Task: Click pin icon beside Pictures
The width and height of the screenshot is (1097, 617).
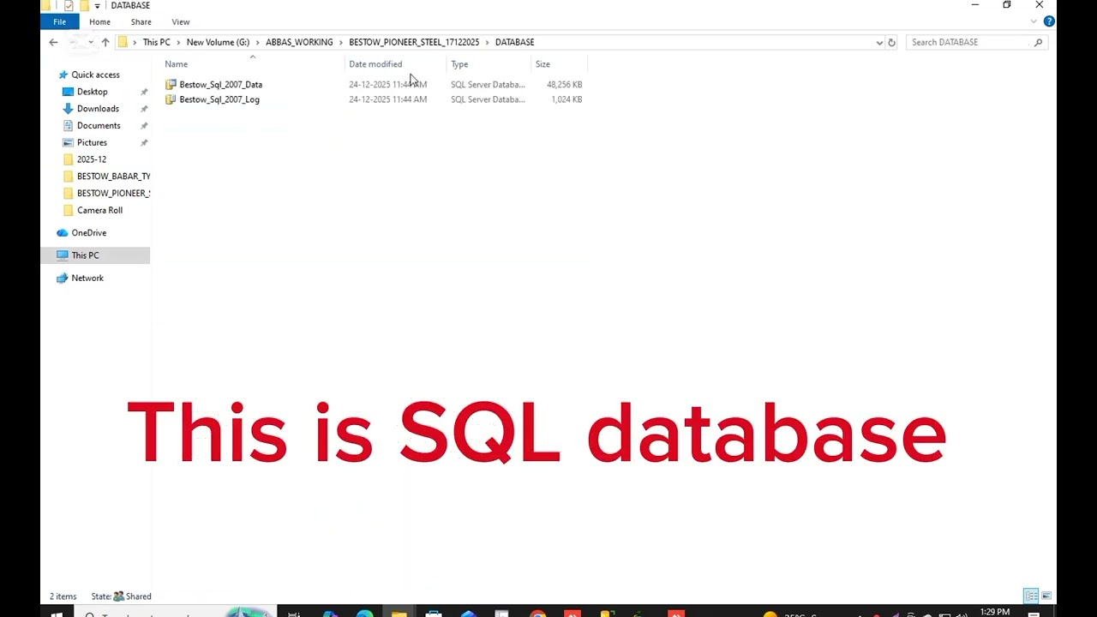Action: point(144,143)
